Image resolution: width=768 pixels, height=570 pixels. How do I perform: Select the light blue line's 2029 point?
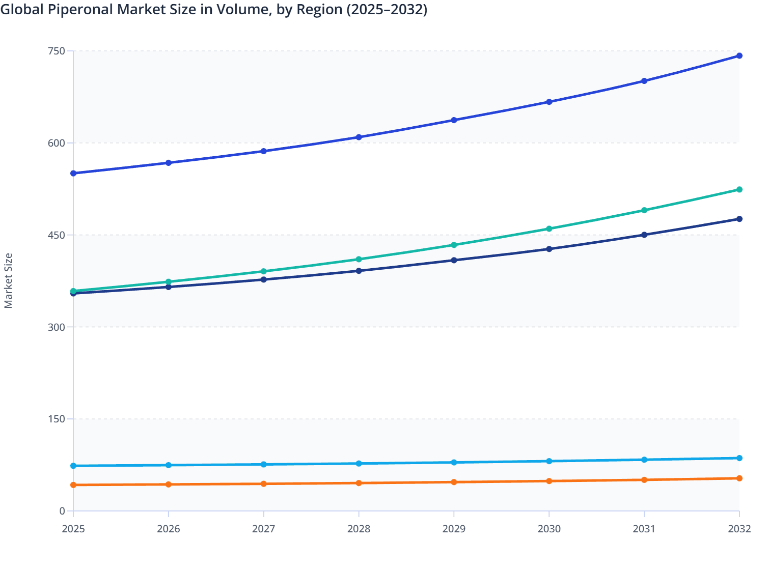pyautogui.click(x=454, y=463)
